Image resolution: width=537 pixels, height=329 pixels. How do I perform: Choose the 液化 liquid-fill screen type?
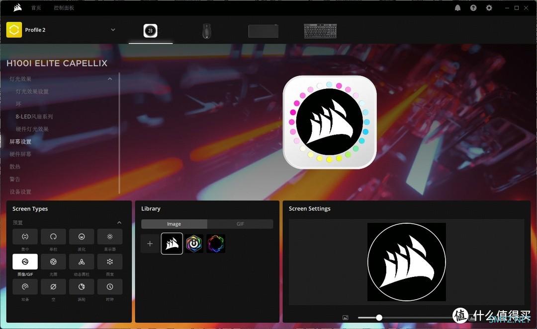82,236
